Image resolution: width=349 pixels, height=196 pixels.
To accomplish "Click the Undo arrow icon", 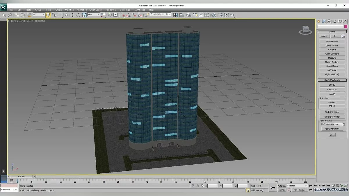I will pos(4,15).
